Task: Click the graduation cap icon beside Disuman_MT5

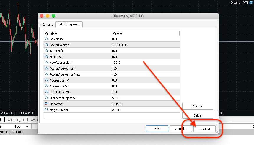Action: click(251, 2)
